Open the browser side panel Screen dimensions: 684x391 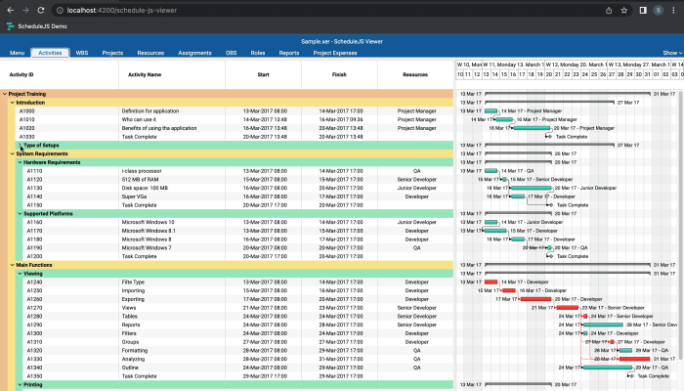(643, 10)
